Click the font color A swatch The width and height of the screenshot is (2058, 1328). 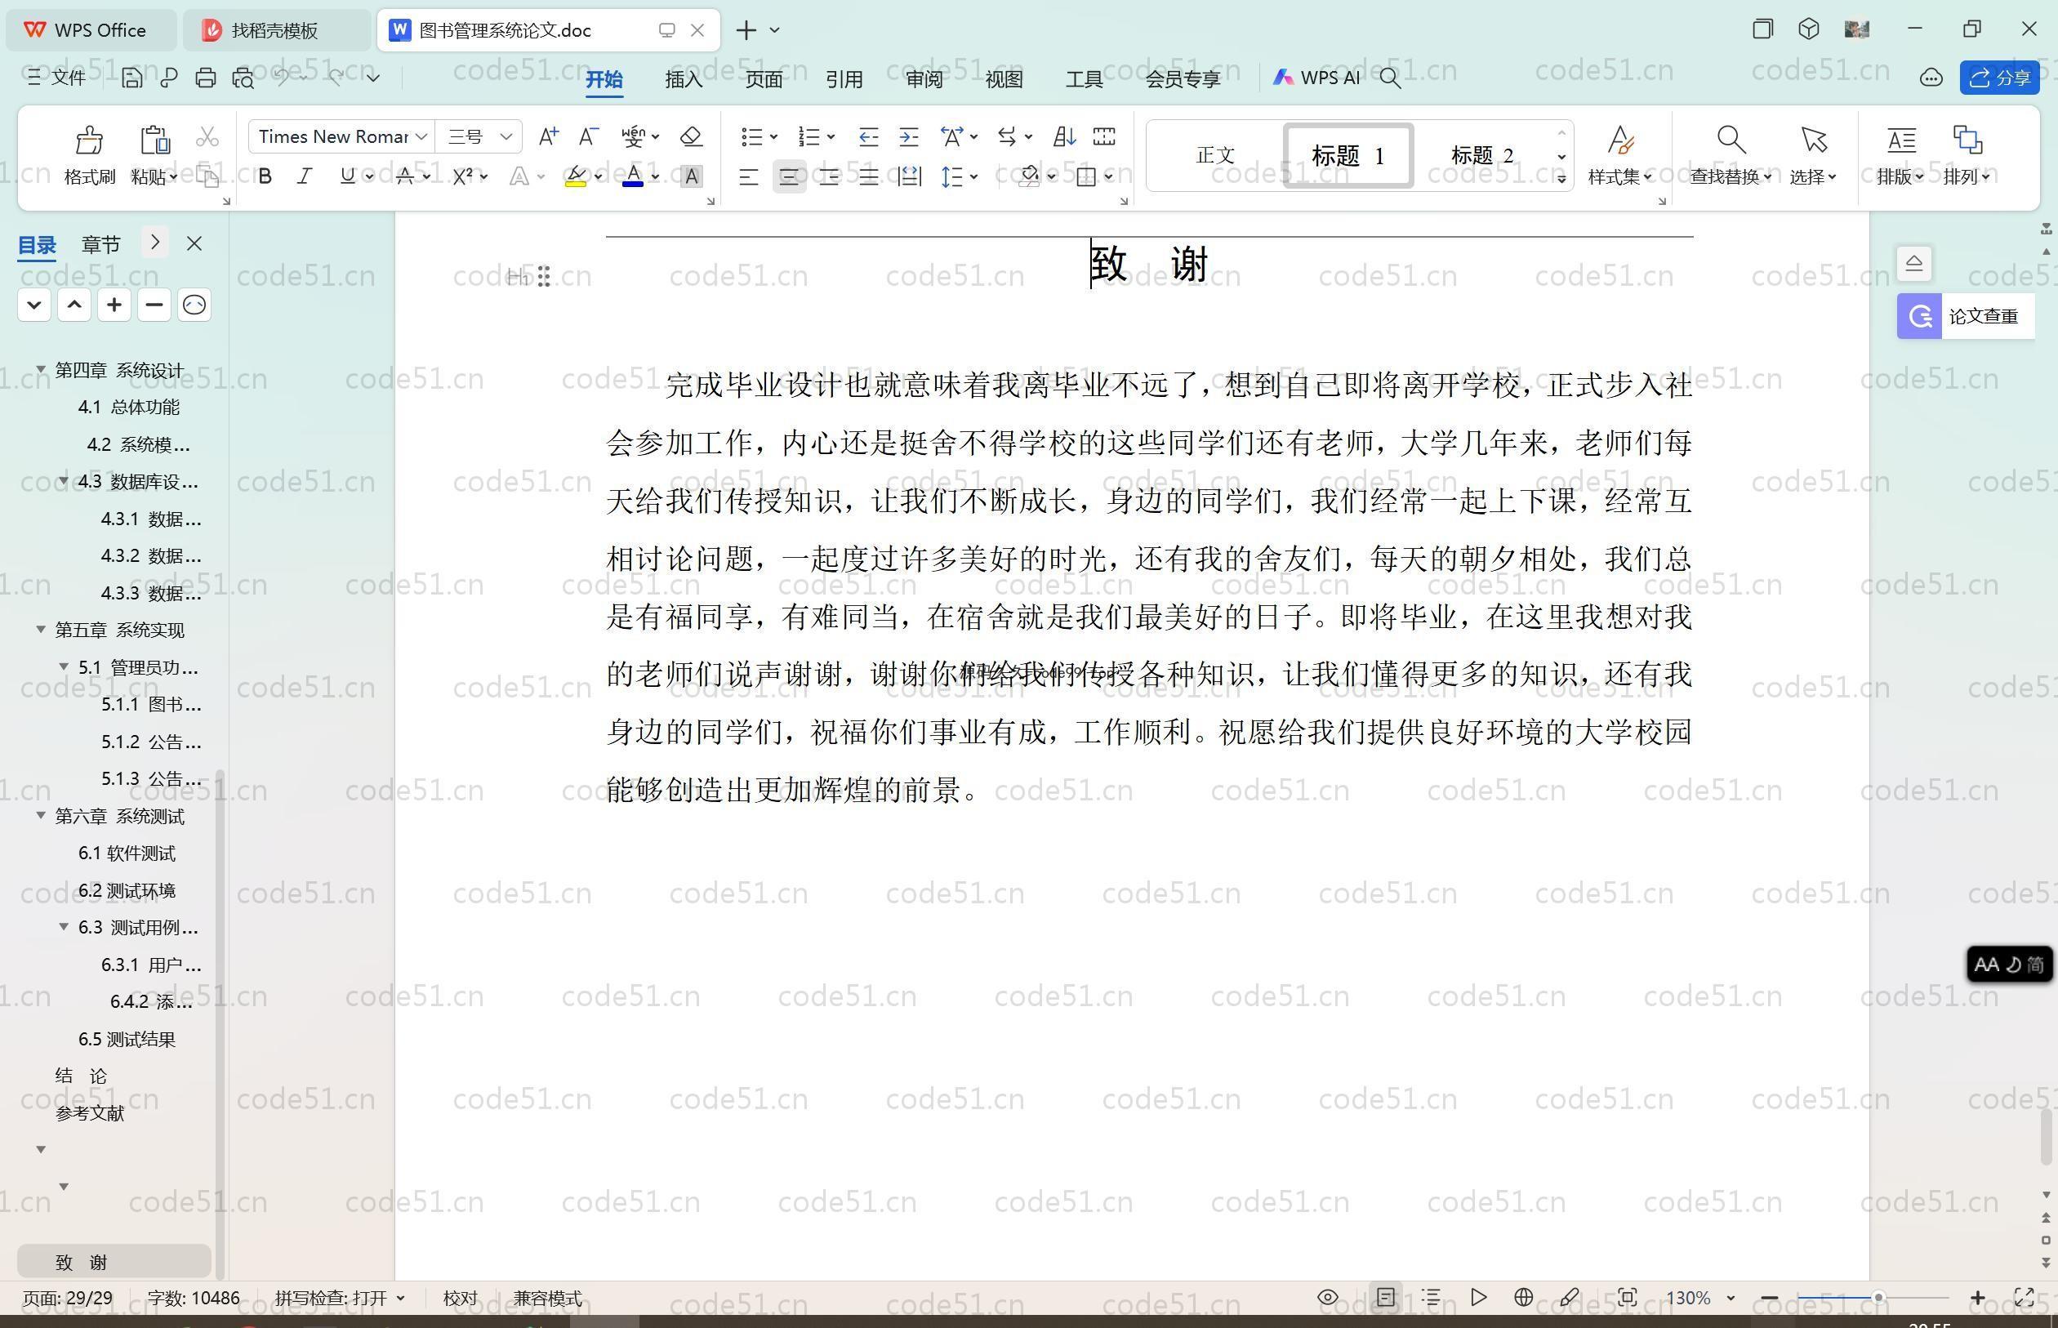pos(633,176)
